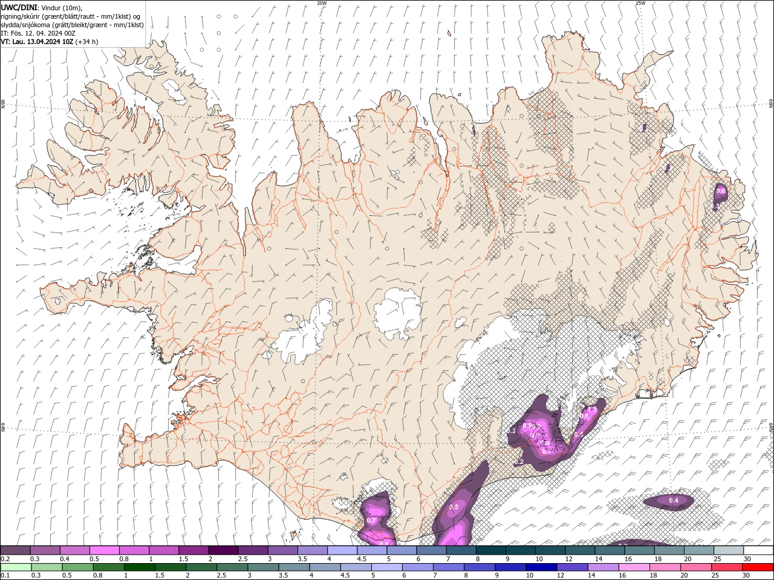Select the 2 swatch in the lower legend row
This screenshot has height=580, width=774.
[201, 567]
